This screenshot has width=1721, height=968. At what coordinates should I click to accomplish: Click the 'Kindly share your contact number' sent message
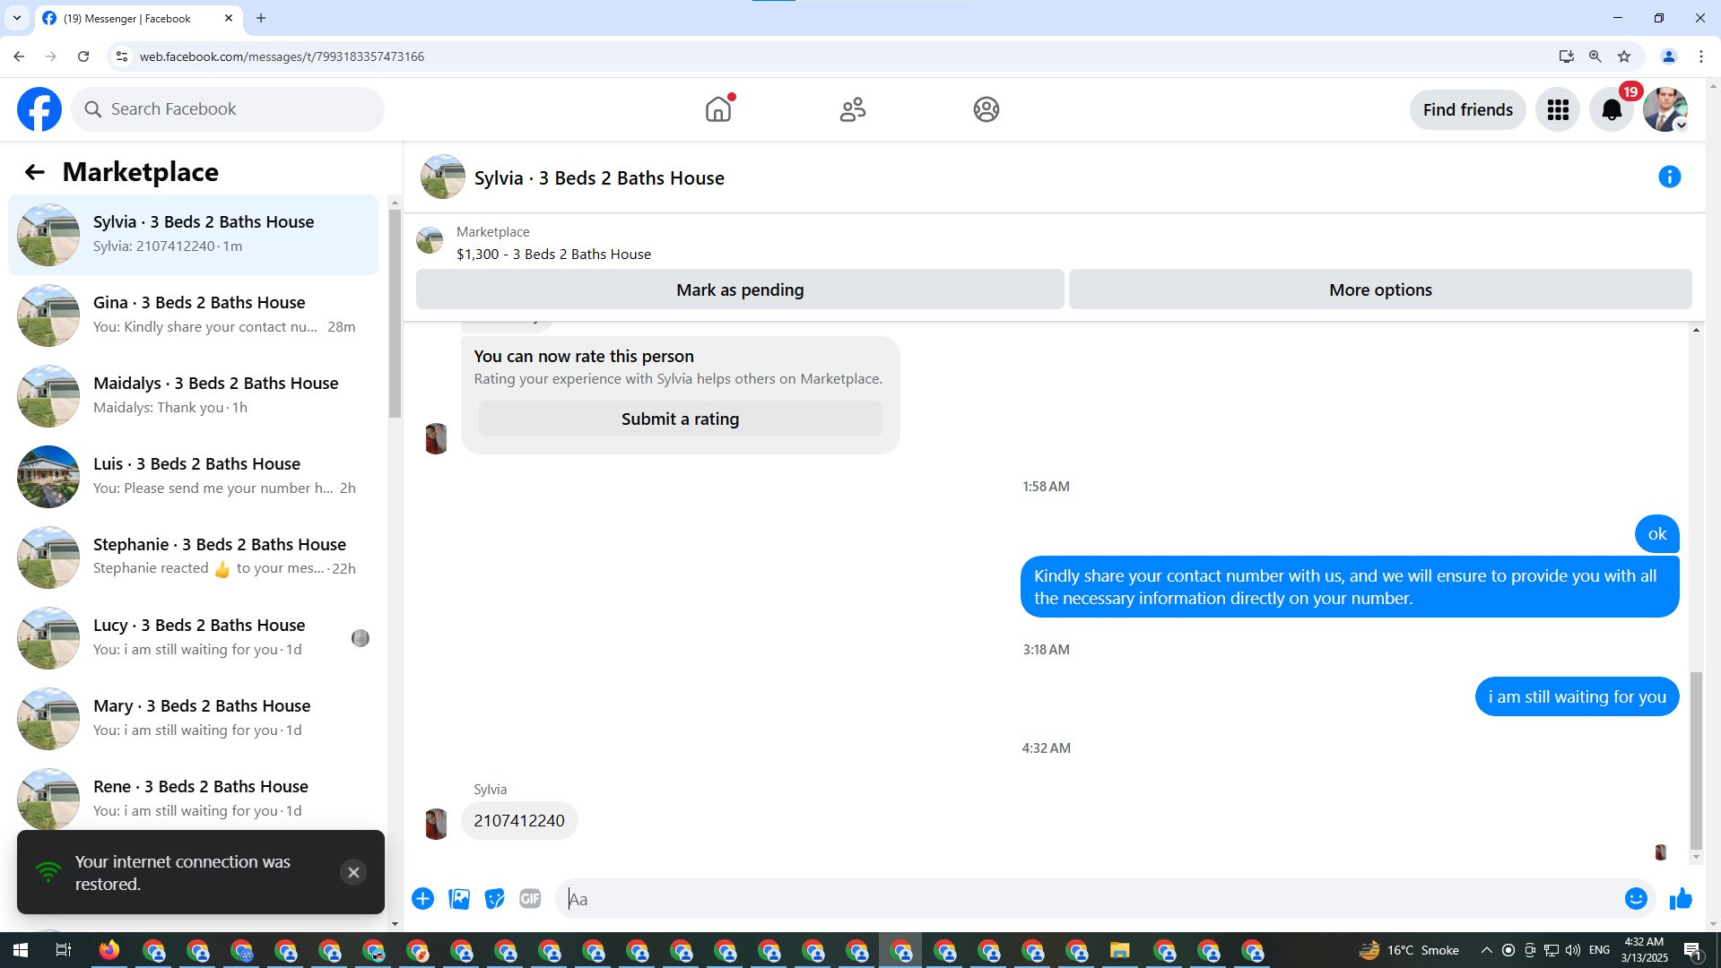(x=1350, y=587)
